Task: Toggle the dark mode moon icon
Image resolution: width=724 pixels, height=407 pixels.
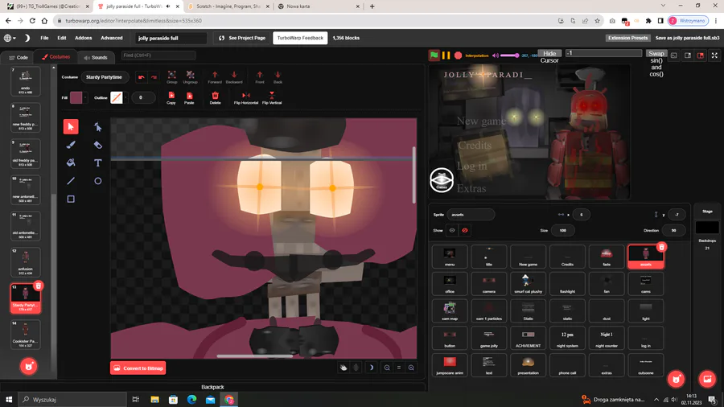Action: (x=27, y=38)
